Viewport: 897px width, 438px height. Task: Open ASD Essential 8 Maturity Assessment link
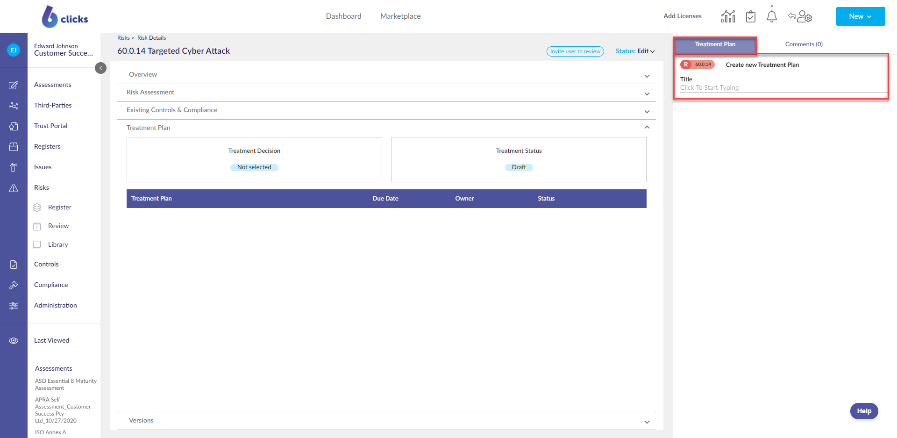pyautogui.click(x=66, y=385)
